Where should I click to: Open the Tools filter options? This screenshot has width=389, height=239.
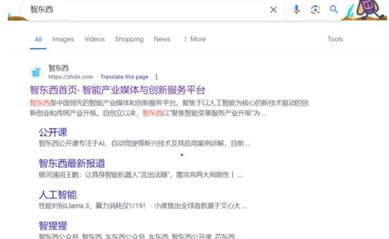335,39
